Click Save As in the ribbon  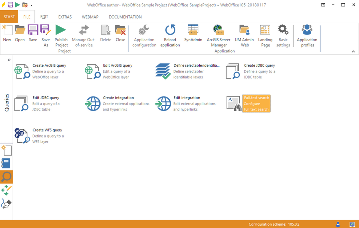[46, 30]
